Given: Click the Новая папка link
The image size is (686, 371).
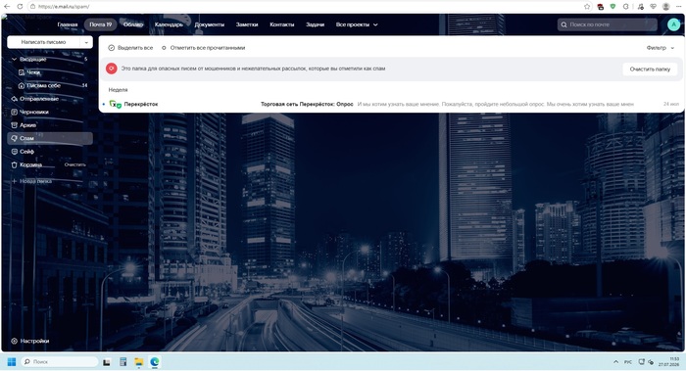Looking at the screenshot, I should click(35, 181).
